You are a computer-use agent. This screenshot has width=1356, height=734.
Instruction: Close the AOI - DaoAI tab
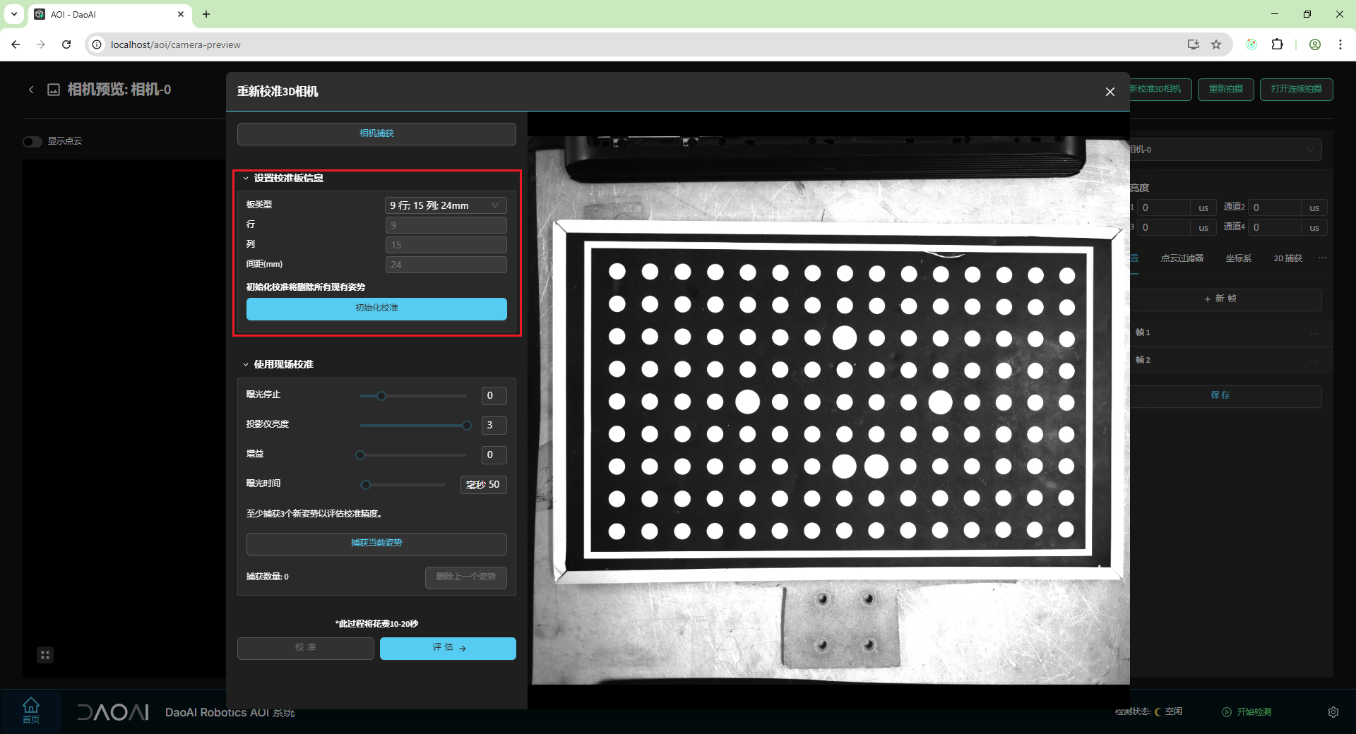(x=181, y=14)
